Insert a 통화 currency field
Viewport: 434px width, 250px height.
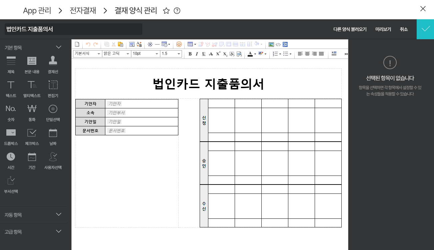click(x=32, y=112)
